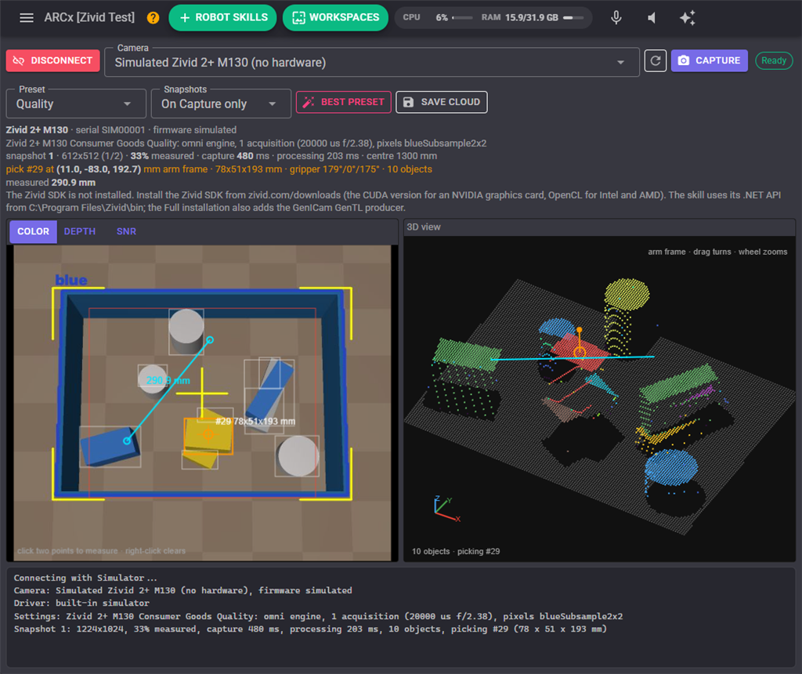Save the point cloud with Save Cloud
802x674 pixels.
(x=442, y=102)
